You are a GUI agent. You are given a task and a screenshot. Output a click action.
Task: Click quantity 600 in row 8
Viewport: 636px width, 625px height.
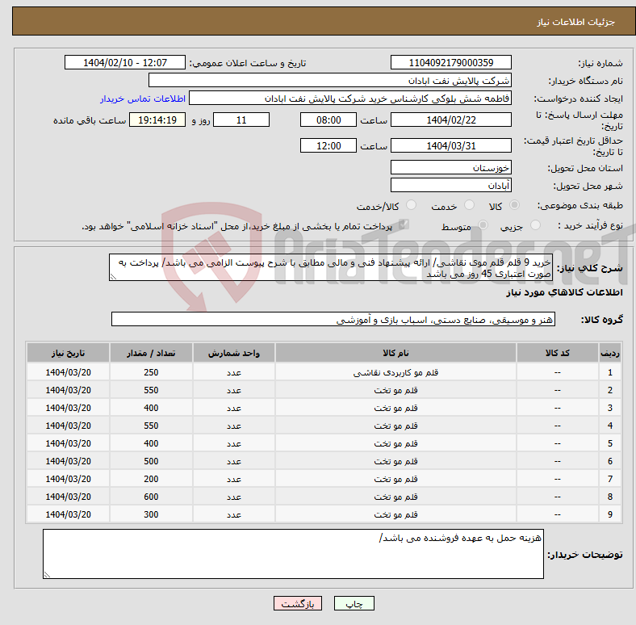(x=151, y=497)
